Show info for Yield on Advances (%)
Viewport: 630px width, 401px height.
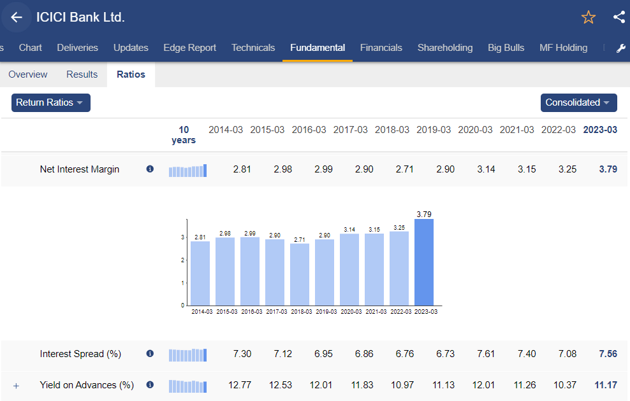click(150, 384)
